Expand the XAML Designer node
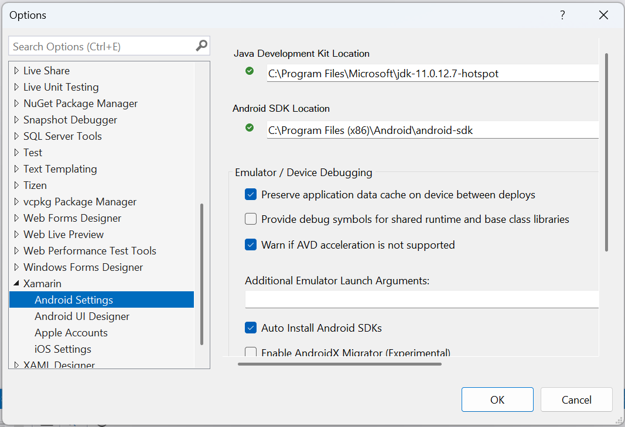This screenshot has height=427, width=625. click(x=16, y=363)
